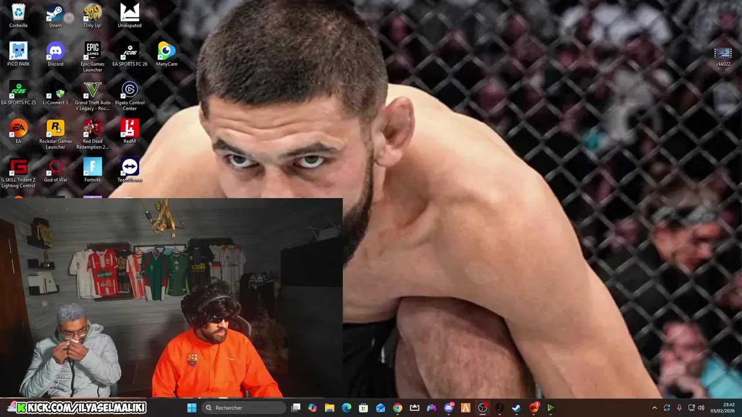Click the Rechercher taskbar search box

(245, 408)
